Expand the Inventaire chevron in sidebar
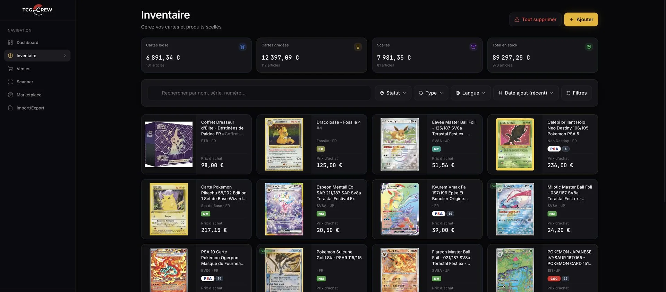The image size is (666, 292). coord(65,55)
